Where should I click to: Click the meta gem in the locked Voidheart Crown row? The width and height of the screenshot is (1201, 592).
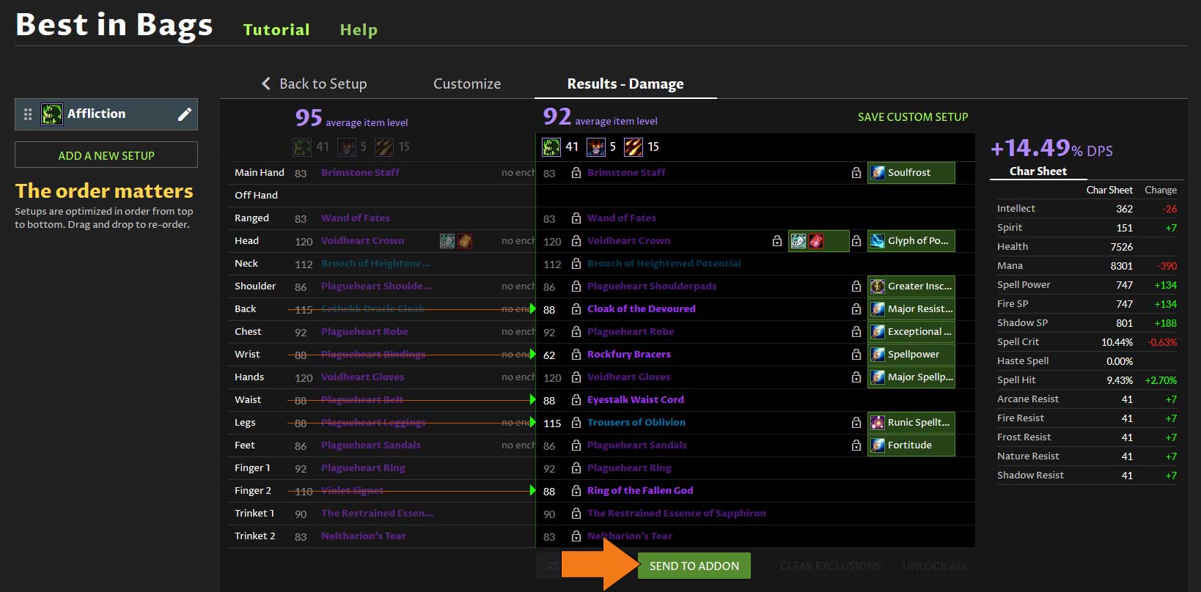pyautogui.click(x=798, y=241)
